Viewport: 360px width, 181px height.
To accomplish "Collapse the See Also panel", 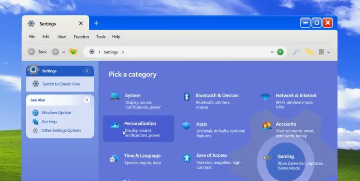I will [87, 100].
